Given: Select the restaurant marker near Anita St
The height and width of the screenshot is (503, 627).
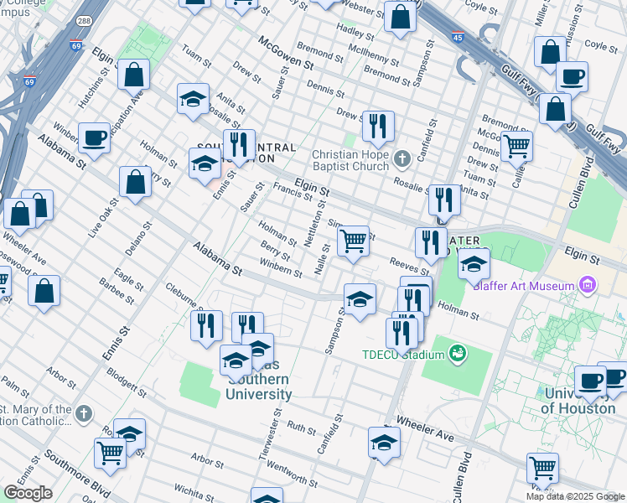Looking at the screenshot, I should pyautogui.click(x=444, y=200).
